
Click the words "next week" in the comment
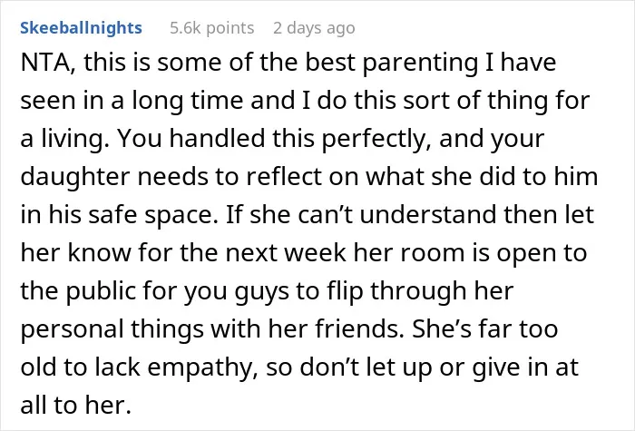tap(286, 253)
